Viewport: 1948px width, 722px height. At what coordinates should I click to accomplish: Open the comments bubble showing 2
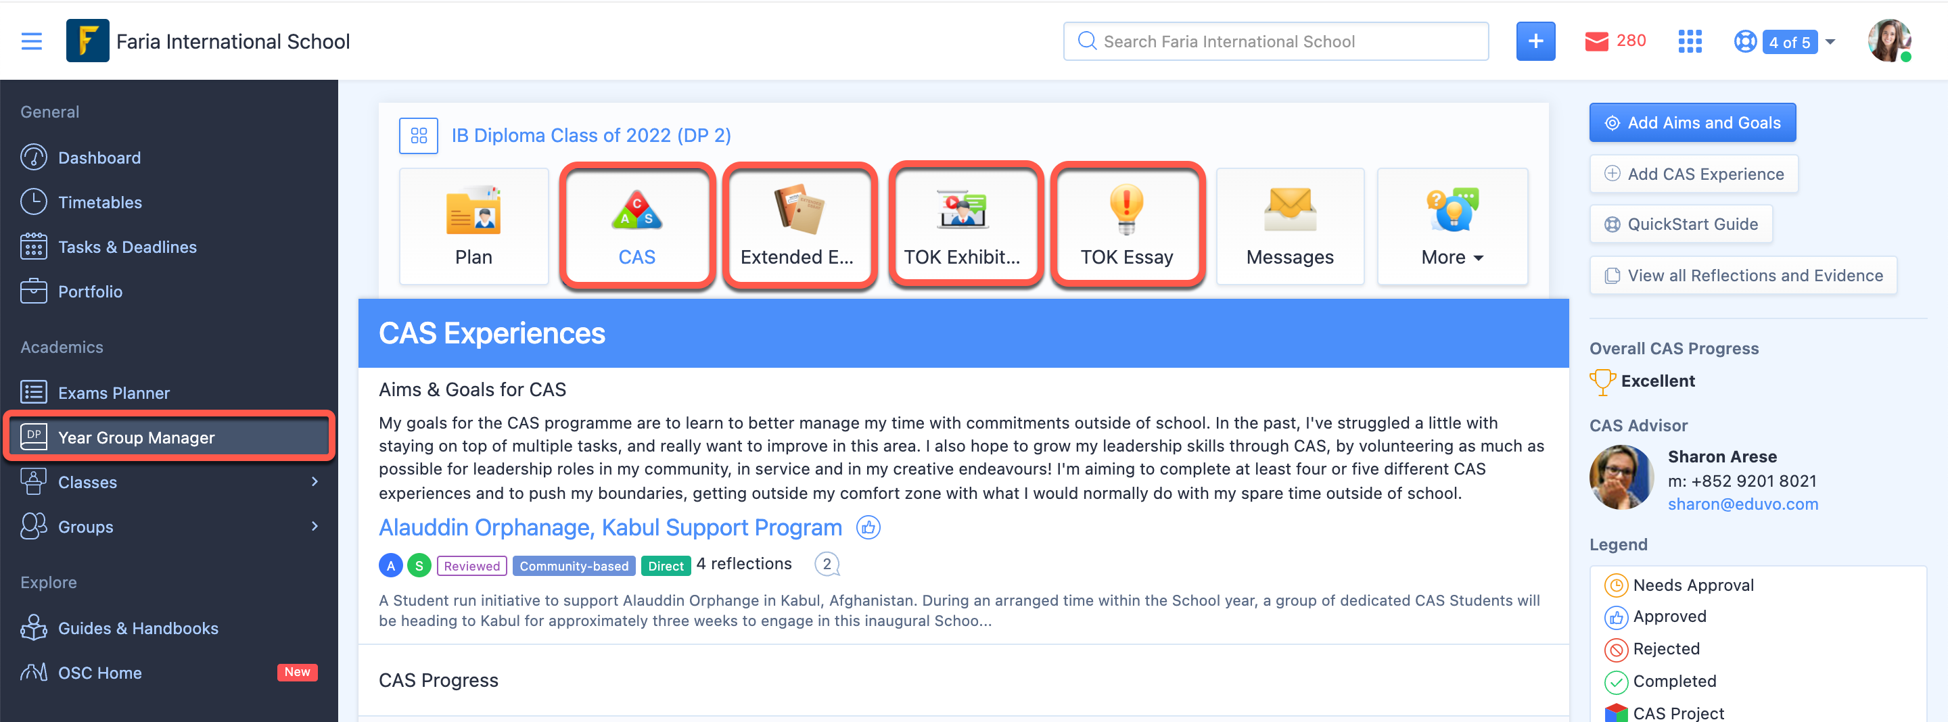click(827, 564)
